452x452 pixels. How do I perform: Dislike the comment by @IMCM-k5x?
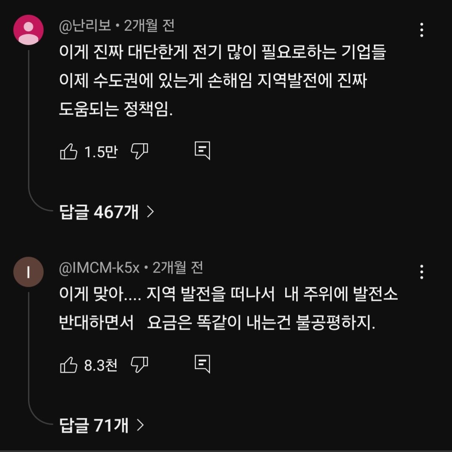coord(139,365)
